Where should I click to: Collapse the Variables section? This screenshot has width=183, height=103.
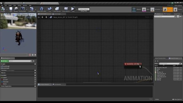1,75
